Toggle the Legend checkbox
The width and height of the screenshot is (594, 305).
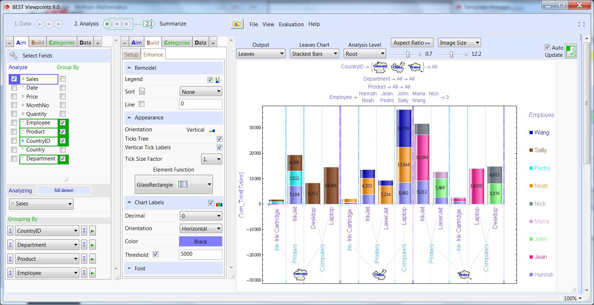coord(210,80)
